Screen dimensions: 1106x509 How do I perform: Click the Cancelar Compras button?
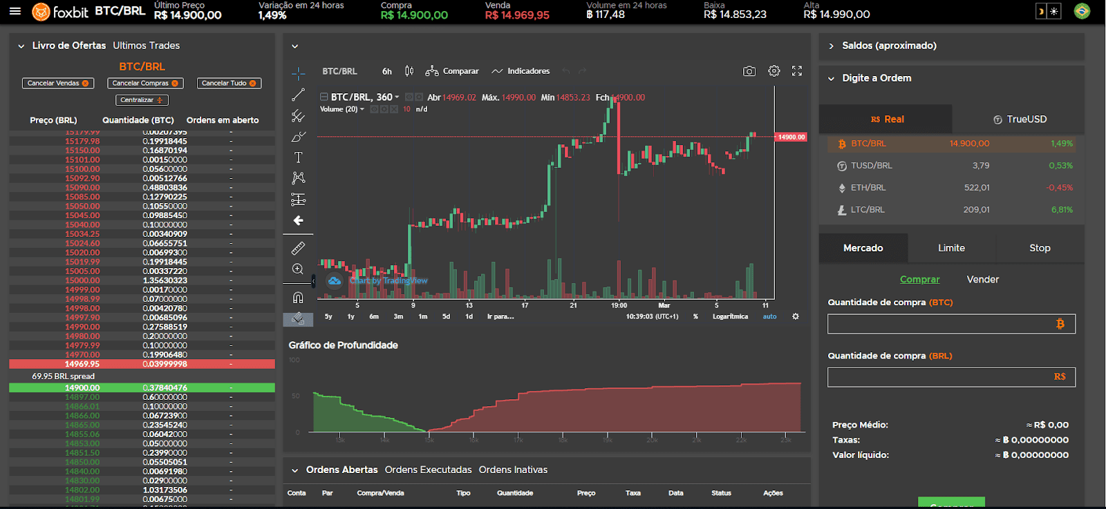[145, 83]
